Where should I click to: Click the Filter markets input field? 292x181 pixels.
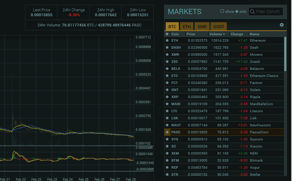coord(266,12)
